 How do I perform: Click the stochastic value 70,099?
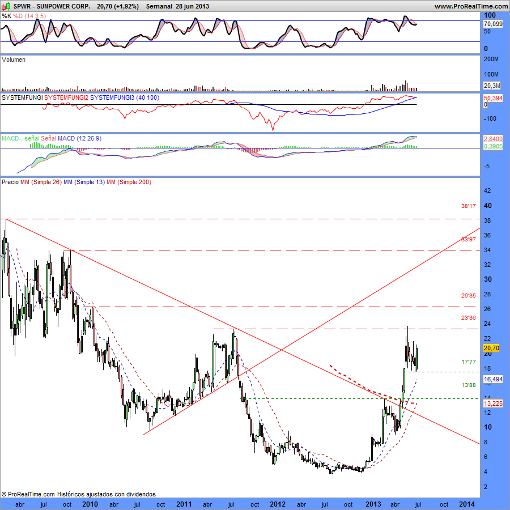coord(493,24)
